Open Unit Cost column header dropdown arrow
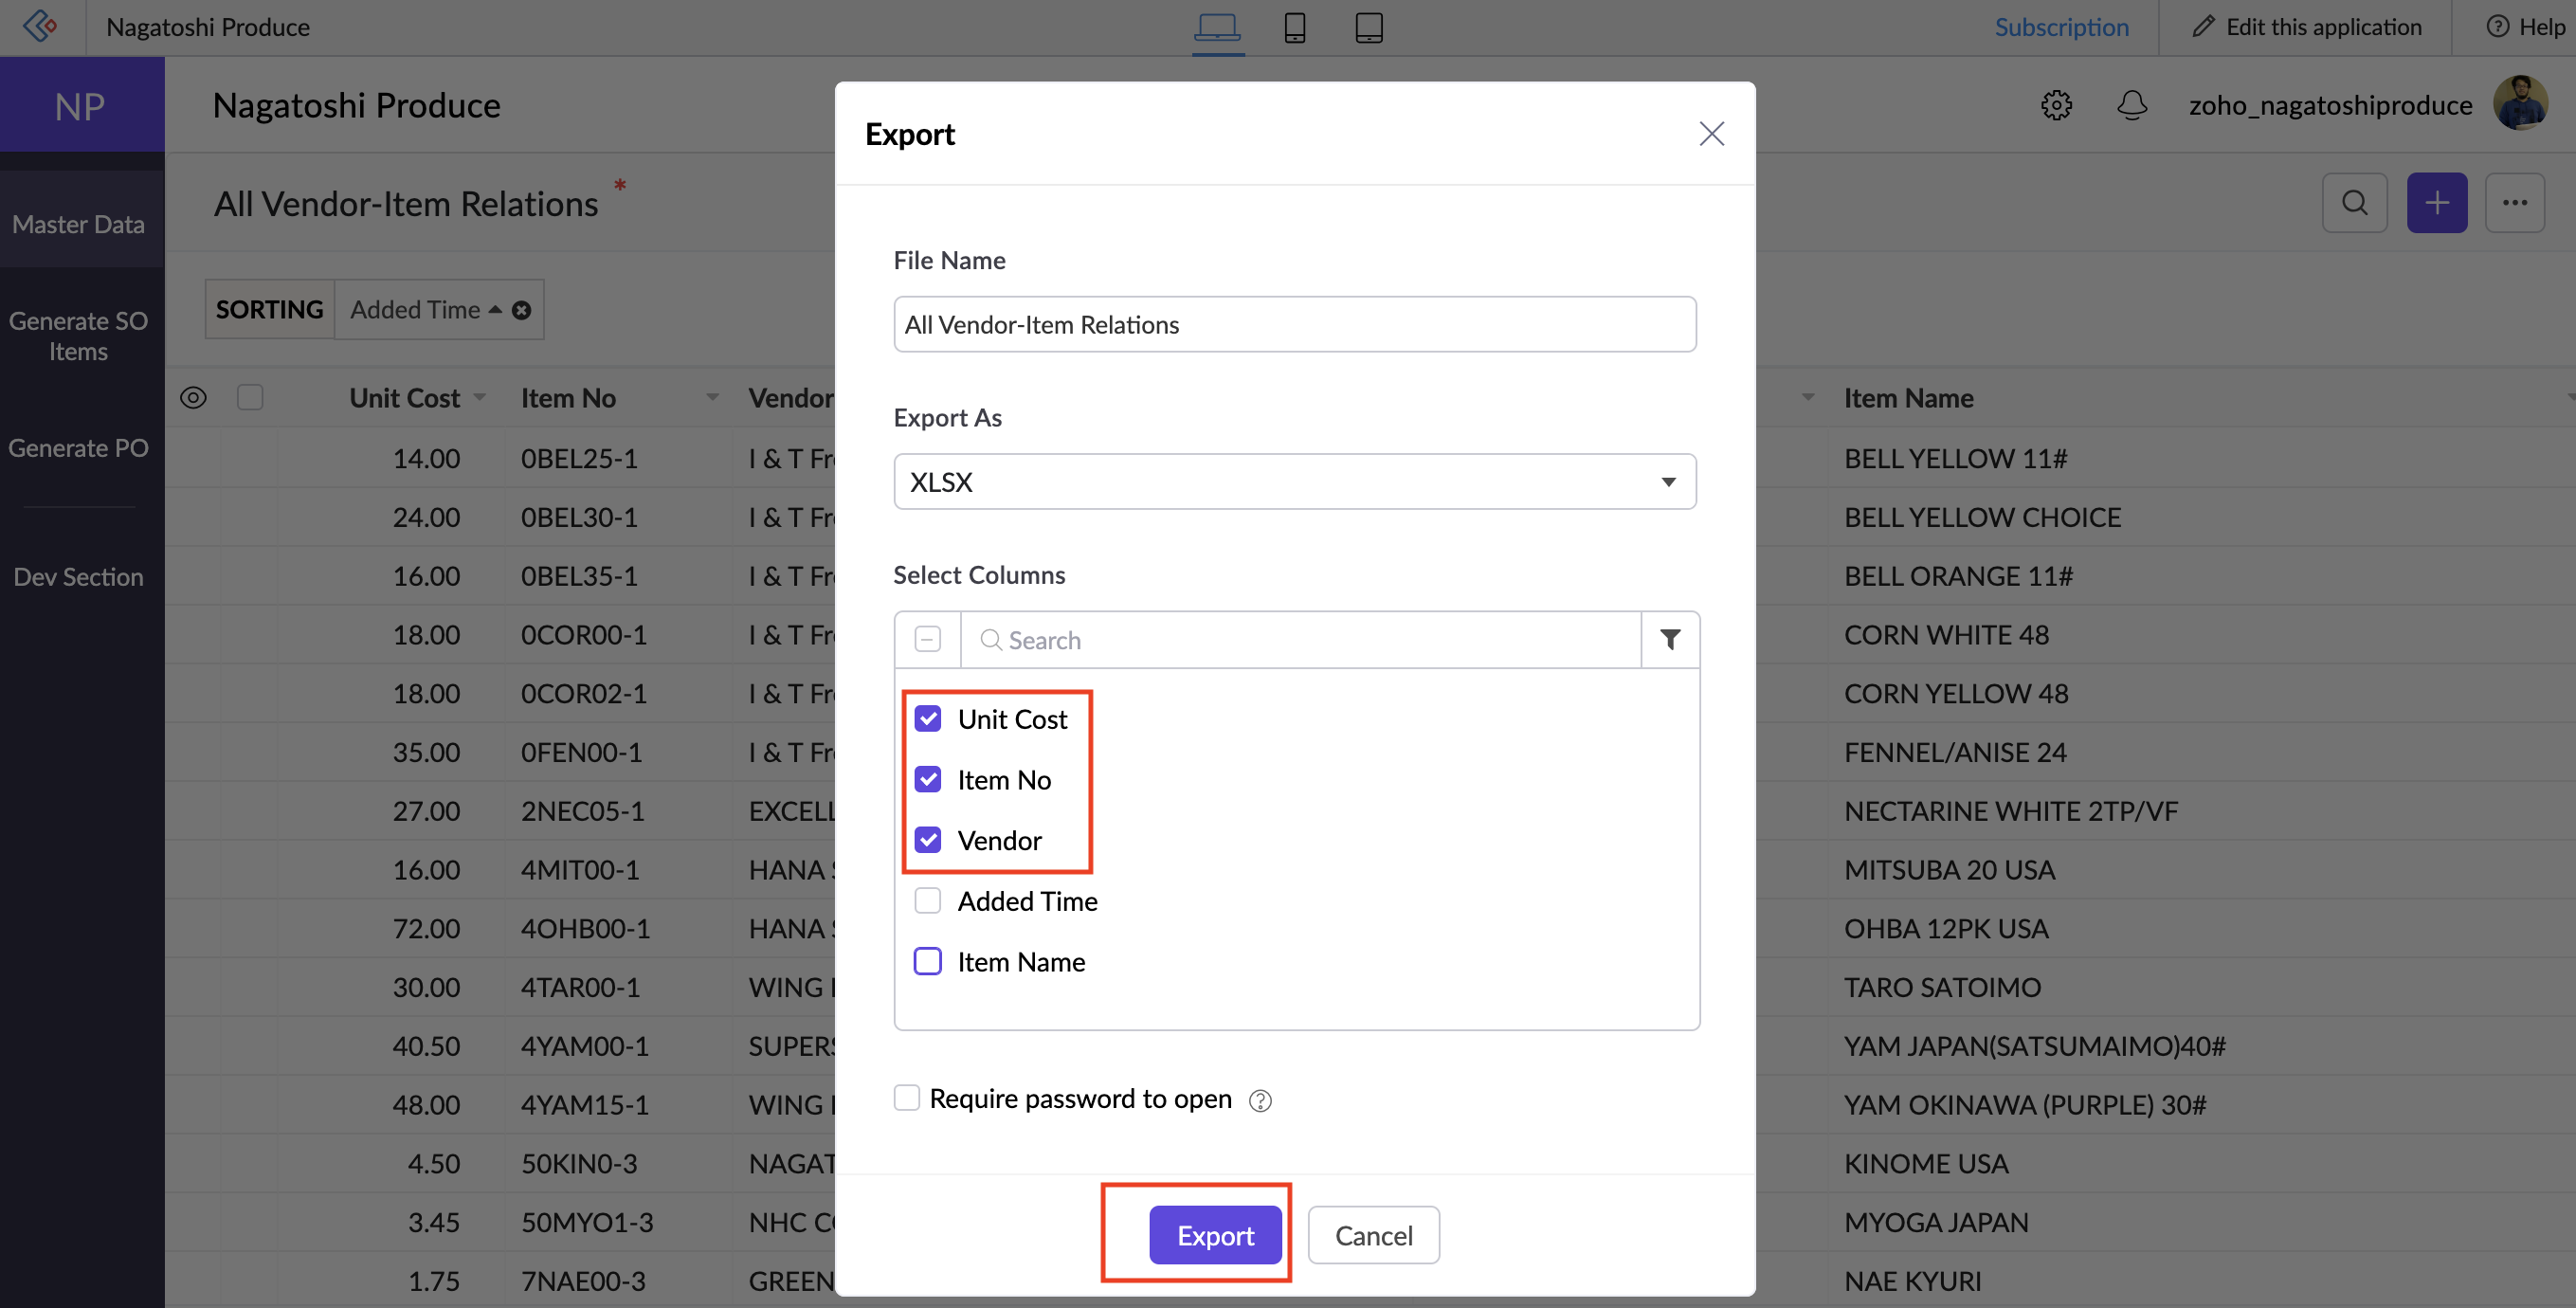Image resolution: width=2576 pixels, height=1308 pixels. tap(479, 398)
